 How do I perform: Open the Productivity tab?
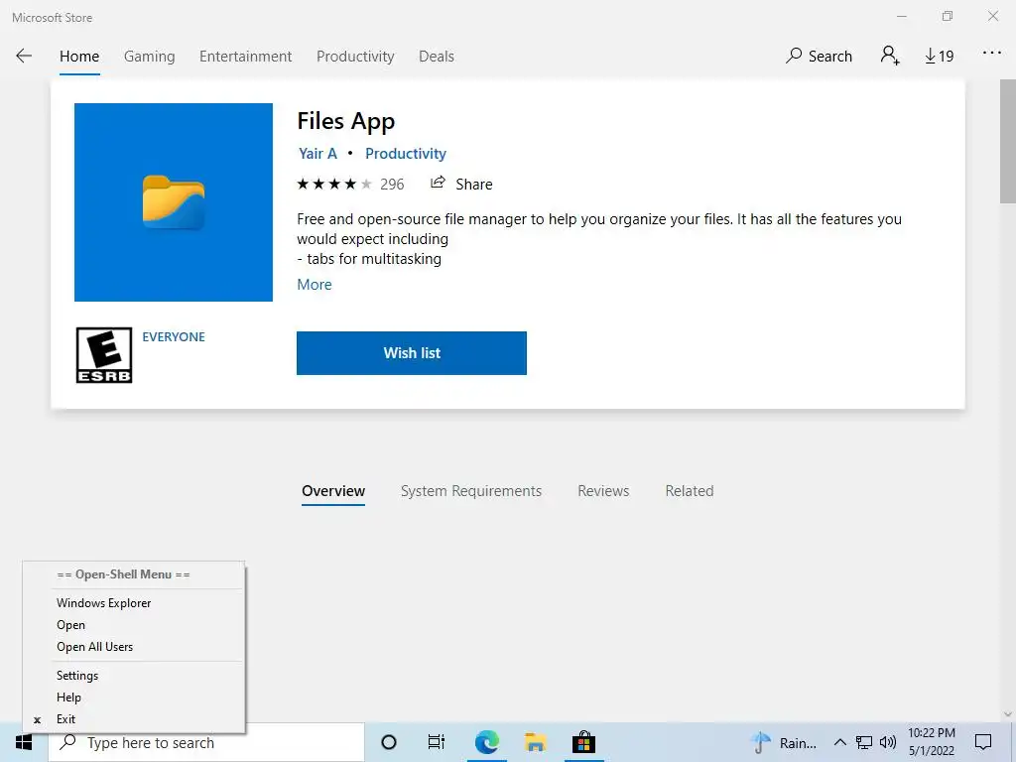pyautogui.click(x=355, y=57)
